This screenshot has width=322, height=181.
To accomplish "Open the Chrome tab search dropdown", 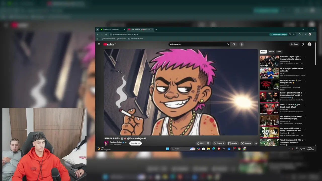I will click(97, 29).
